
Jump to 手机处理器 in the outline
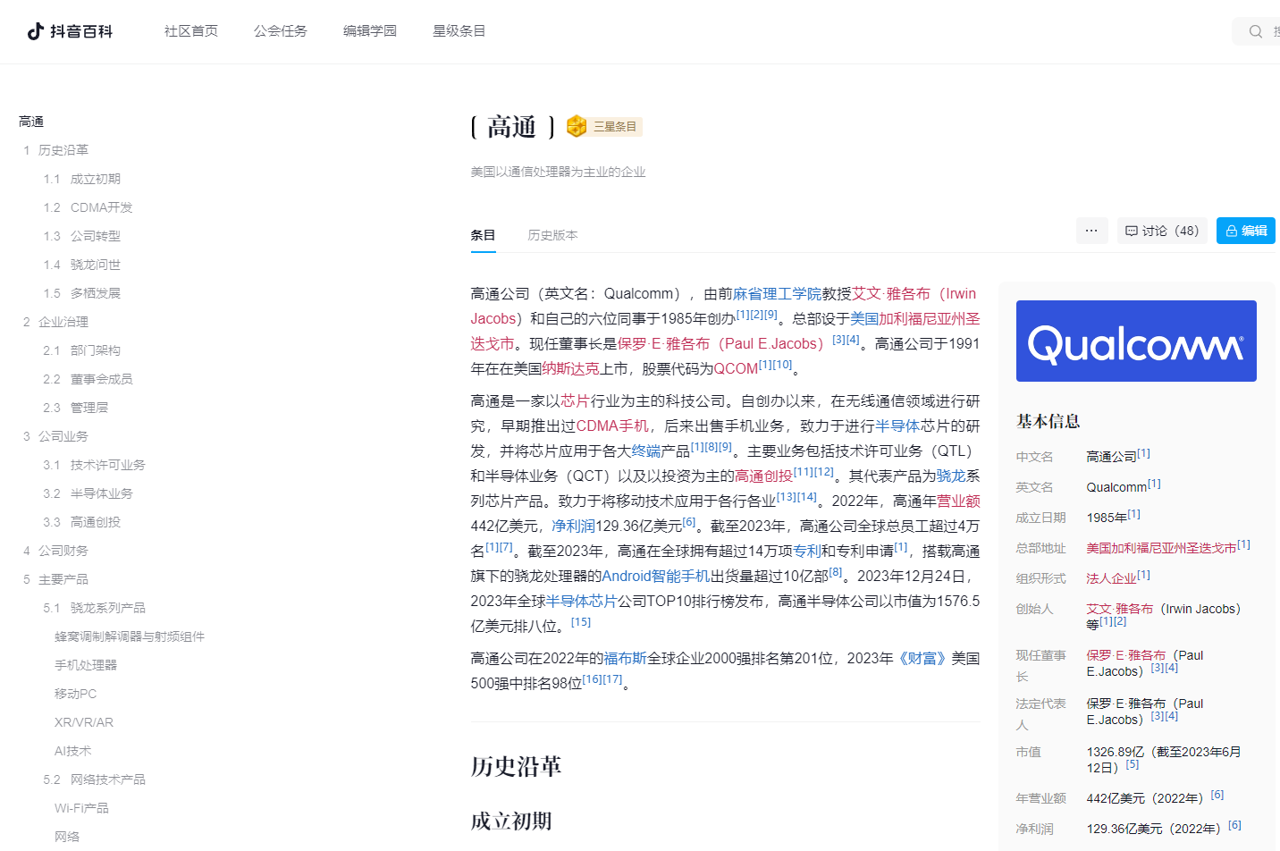(86, 665)
